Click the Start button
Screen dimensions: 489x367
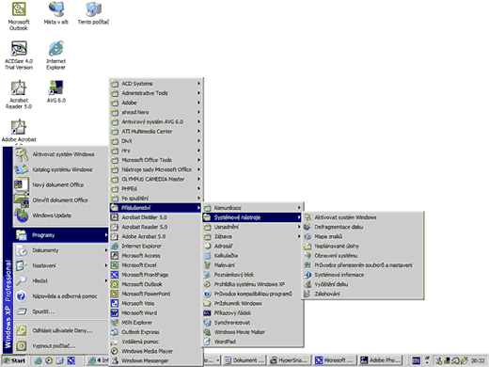[x=14, y=360]
